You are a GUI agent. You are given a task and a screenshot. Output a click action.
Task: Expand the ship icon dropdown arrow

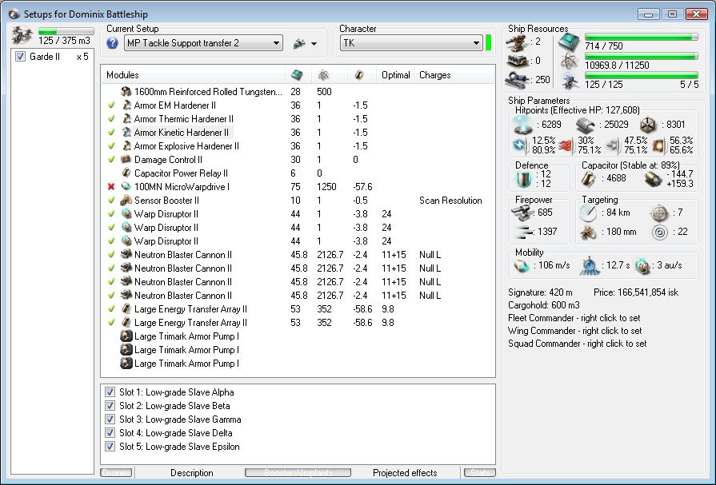(314, 44)
